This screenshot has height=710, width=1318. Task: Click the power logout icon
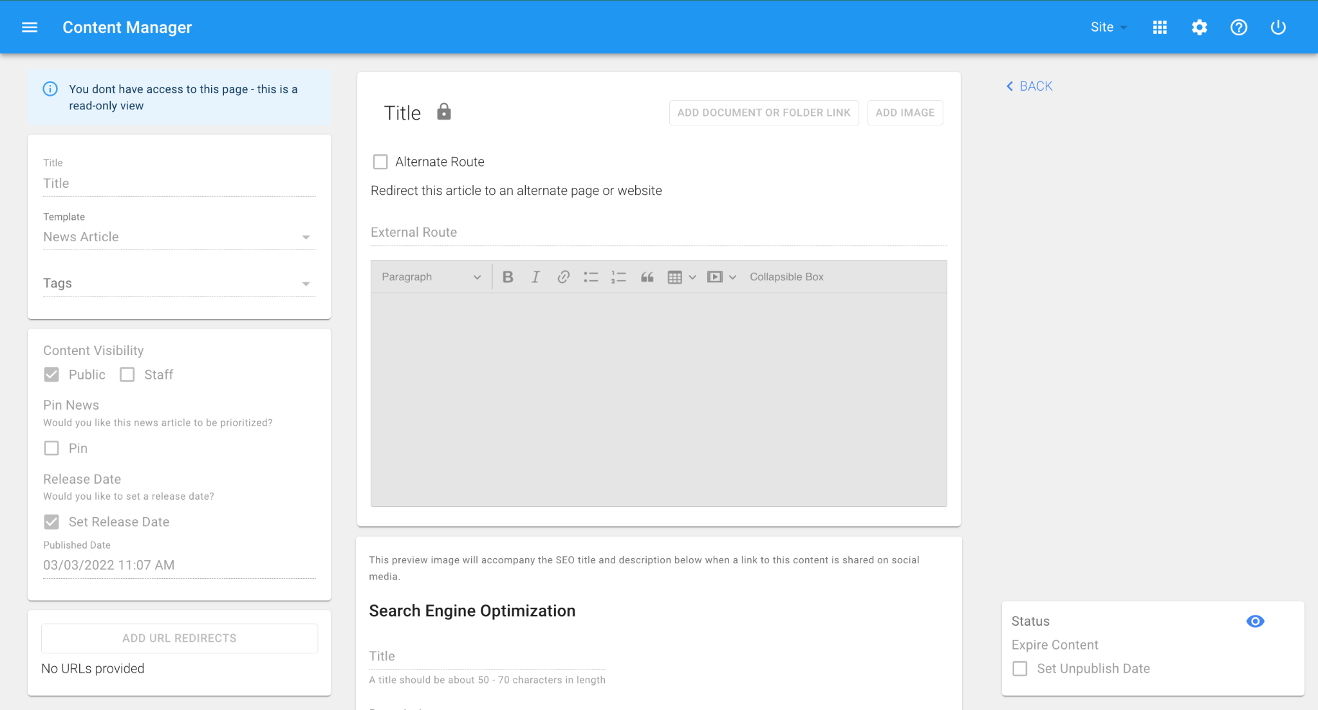[1278, 27]
